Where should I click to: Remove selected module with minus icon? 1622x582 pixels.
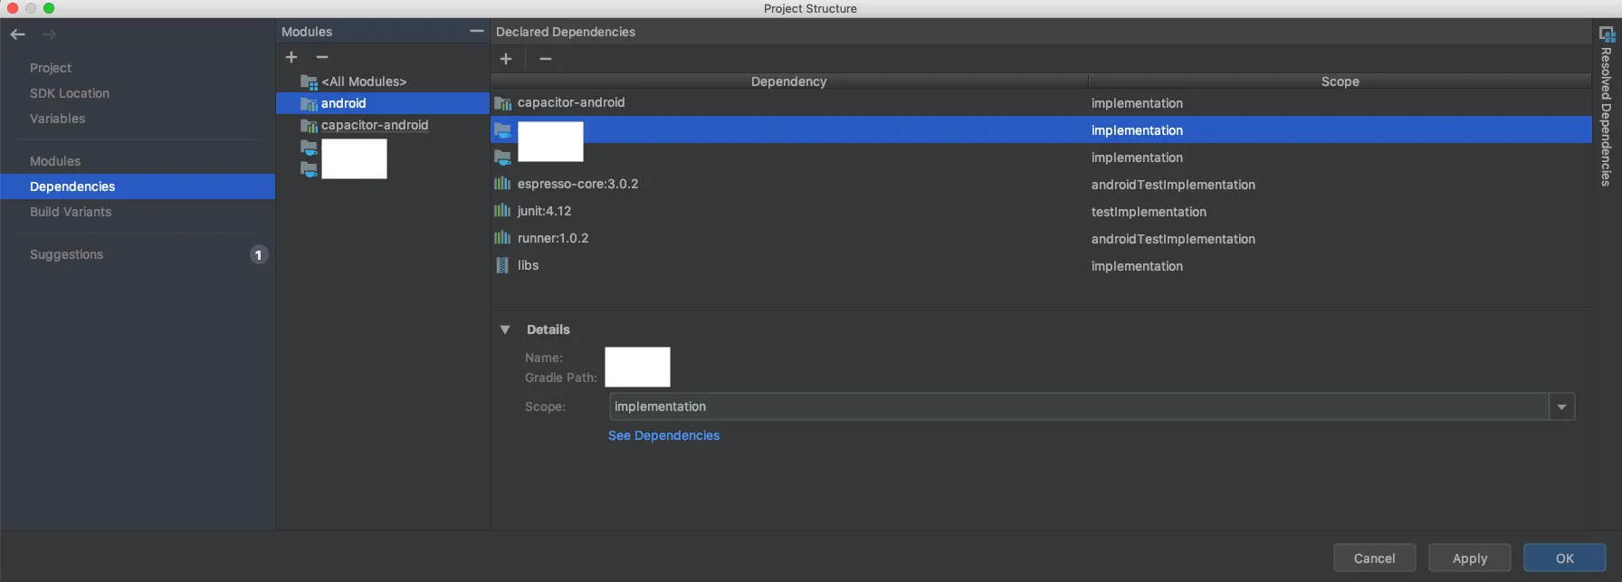322,57
